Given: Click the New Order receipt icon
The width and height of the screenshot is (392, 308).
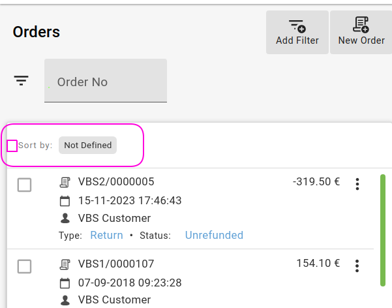Looking at the screenshot, I should (361, 25).
